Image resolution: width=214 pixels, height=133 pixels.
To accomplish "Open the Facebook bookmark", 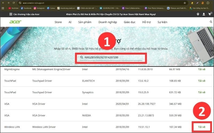I will (26, 8).
